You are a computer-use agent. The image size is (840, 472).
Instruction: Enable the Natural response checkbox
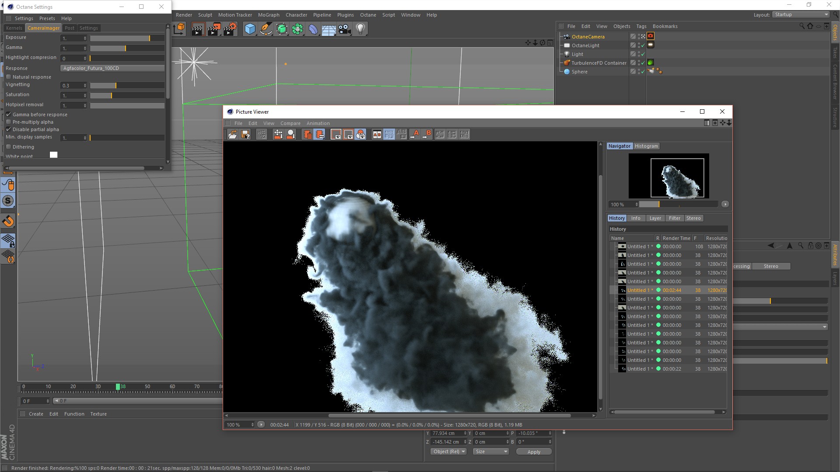[x=9, y=77]
